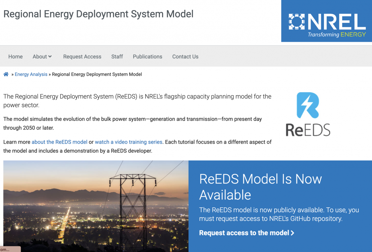Go to the Request Access page
372x252 pixels.
click(82, 57)
